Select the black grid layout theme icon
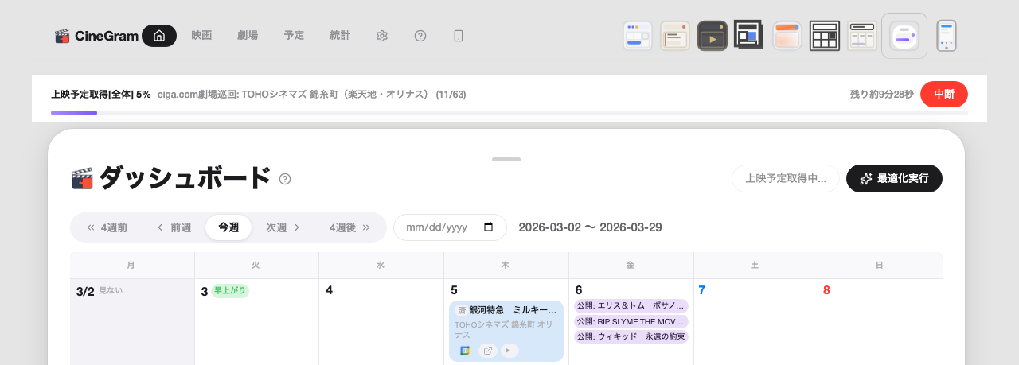 (825, 36)
